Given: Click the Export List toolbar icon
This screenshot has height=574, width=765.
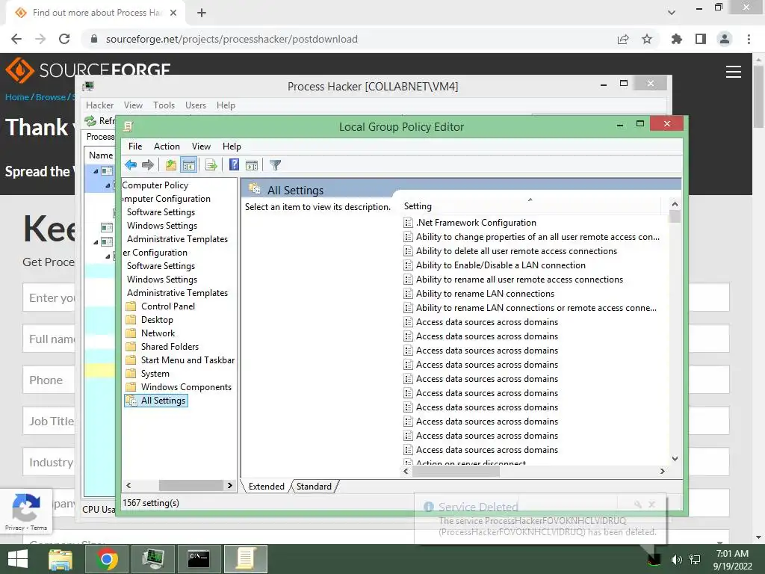Looking at the screenshot, I should point(211,165).
